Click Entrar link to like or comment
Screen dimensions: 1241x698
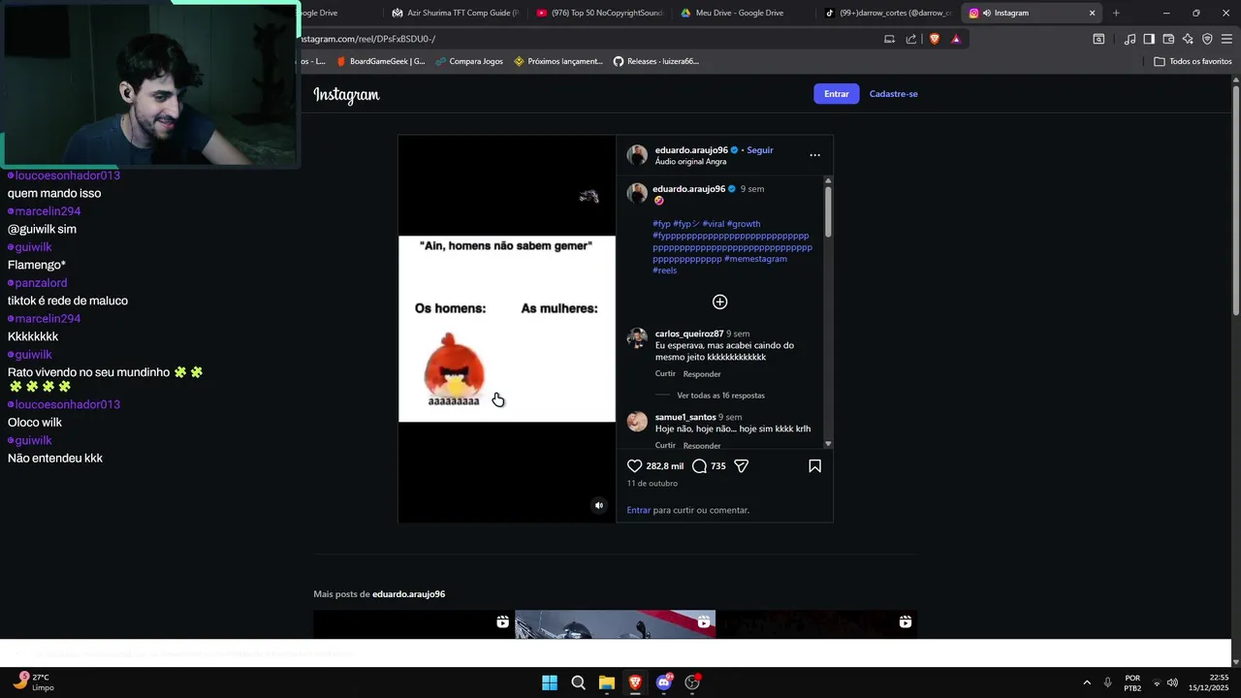(x=639, y=510)
